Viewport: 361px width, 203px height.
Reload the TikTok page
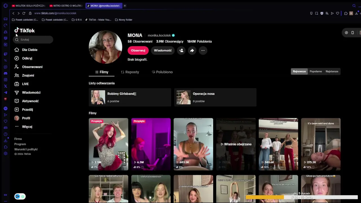coord(24,13)
